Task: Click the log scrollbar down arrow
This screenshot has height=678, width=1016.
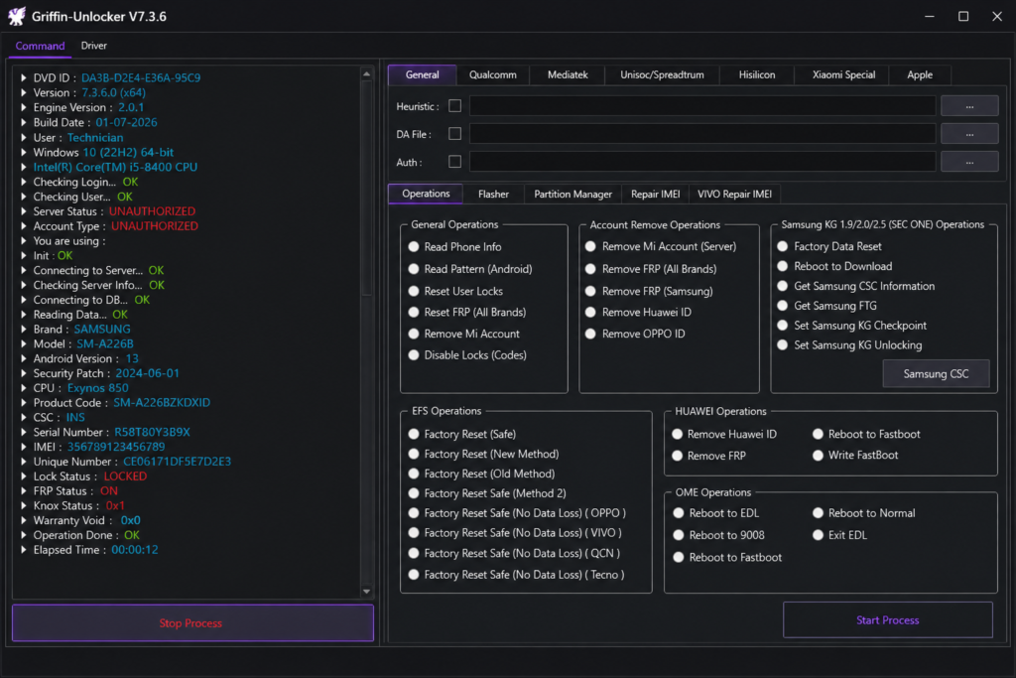Action: pyautogui.click(x=367, y=592)
